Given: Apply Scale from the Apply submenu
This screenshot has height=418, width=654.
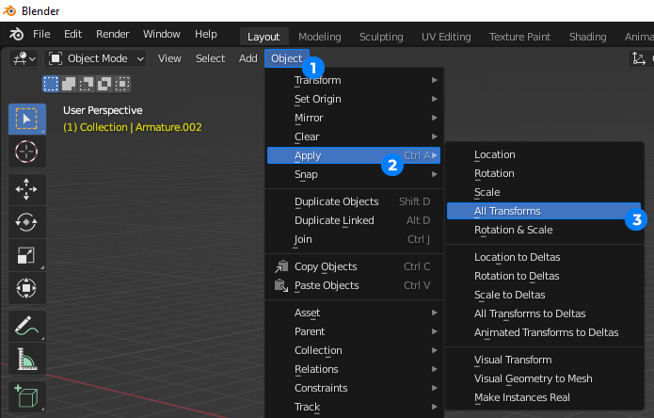Looking at the screenshot, I should point(544,192).
